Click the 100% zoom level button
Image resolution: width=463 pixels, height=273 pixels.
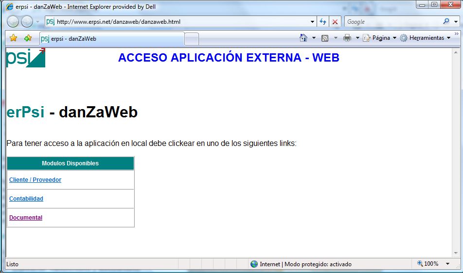click(x=428, y=264)
